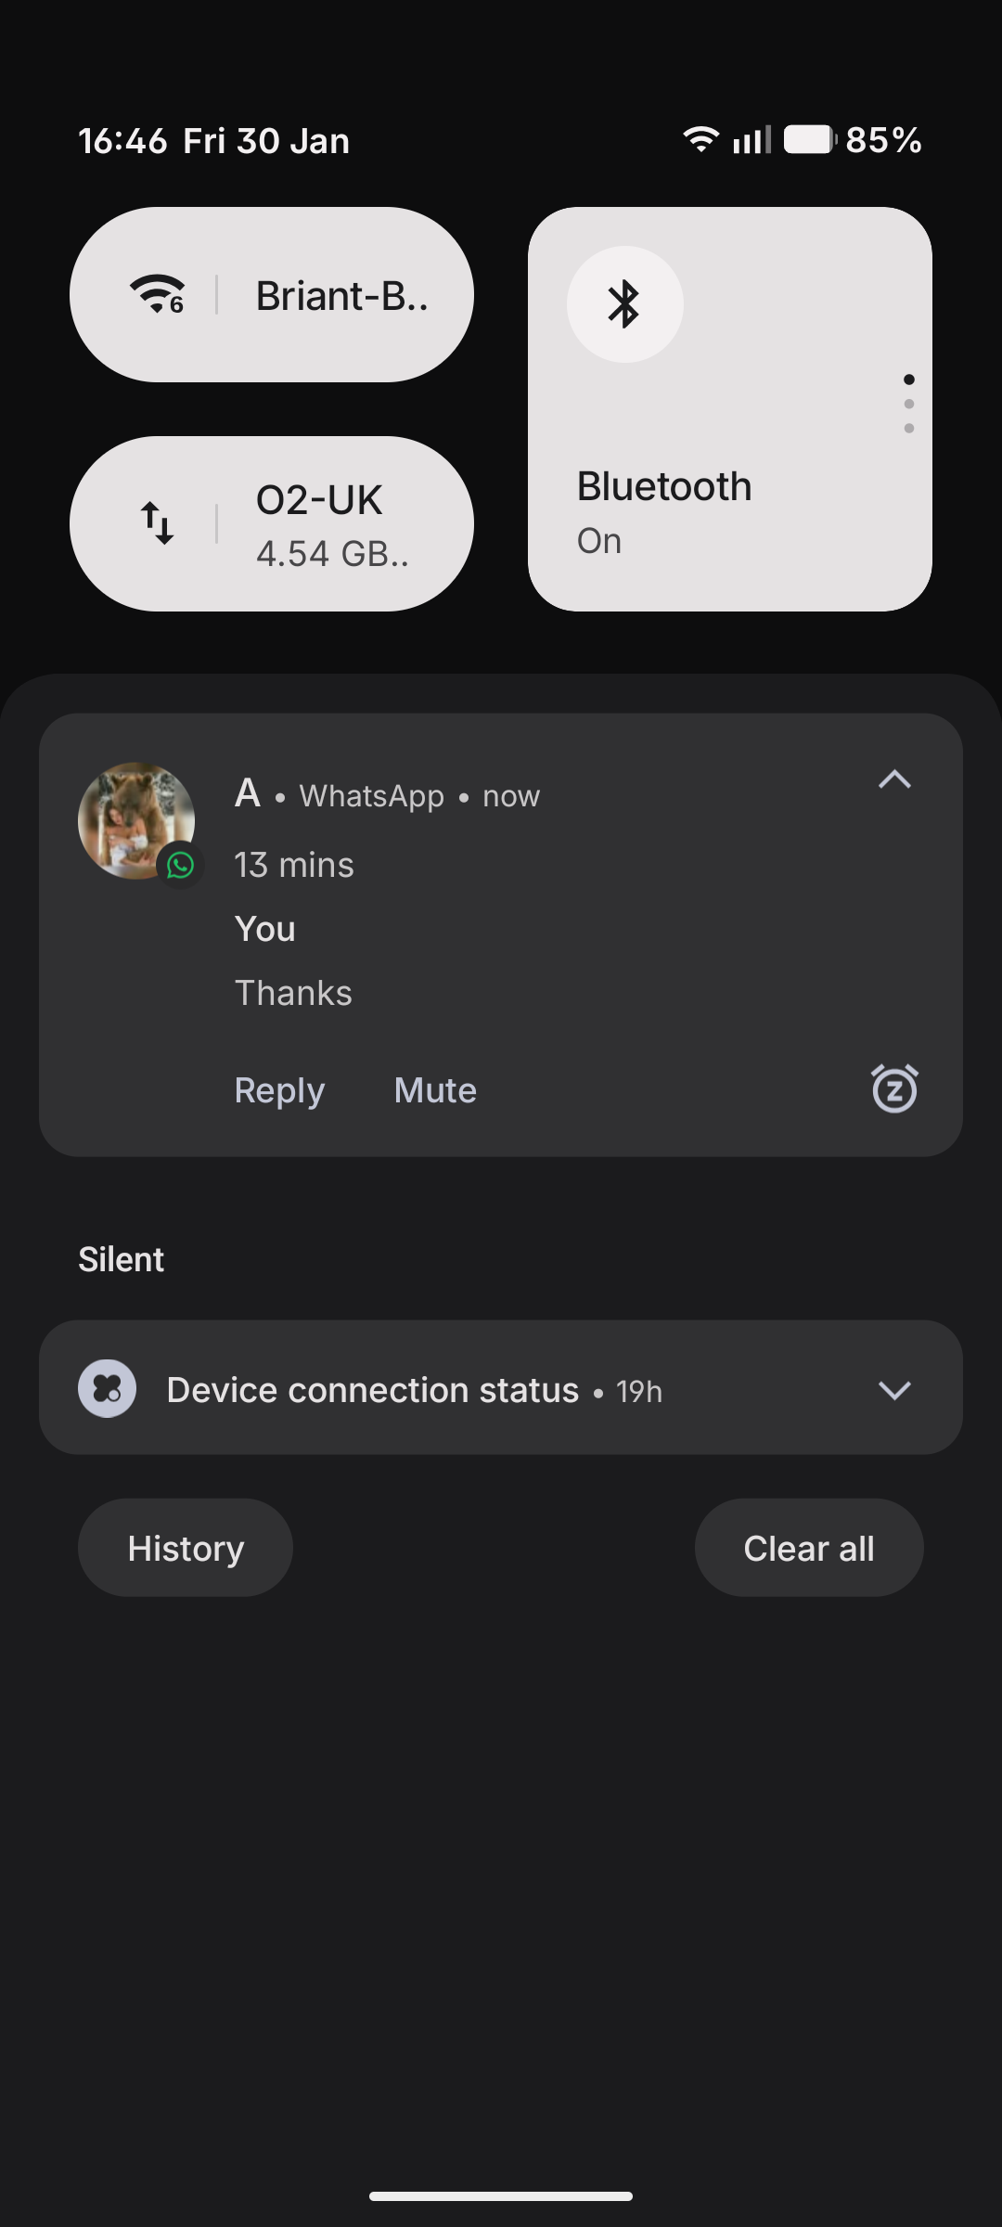Tap the mobile signal strength icon
Viewport: 1002px width, 2227px height.
(x=751, y=140)
